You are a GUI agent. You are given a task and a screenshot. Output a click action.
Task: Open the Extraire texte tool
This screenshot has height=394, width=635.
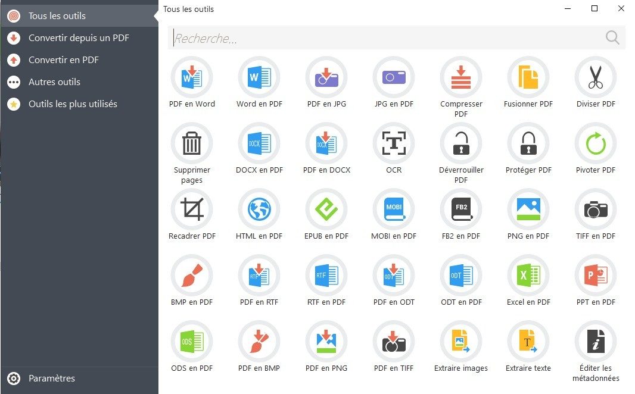point(528,342)
